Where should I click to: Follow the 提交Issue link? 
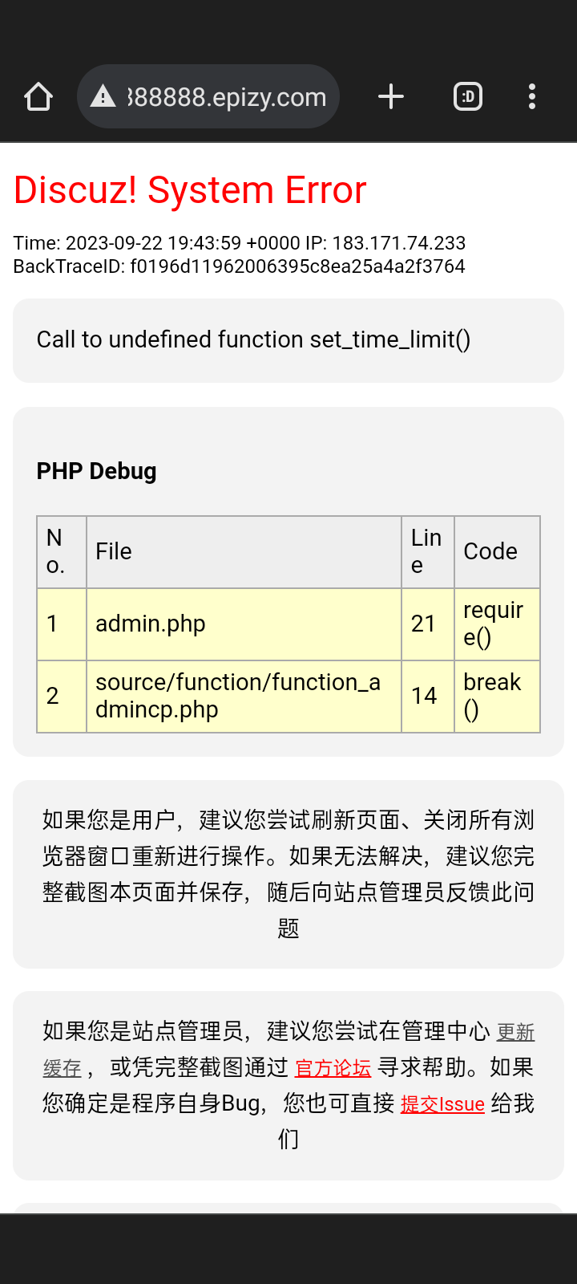click(442, 1104)
